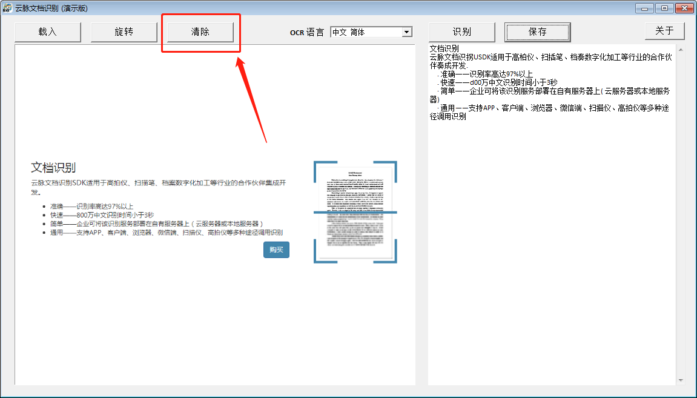Click the 载入 load button
Screen dimensions: 697x398
click(x=48, y=32)
